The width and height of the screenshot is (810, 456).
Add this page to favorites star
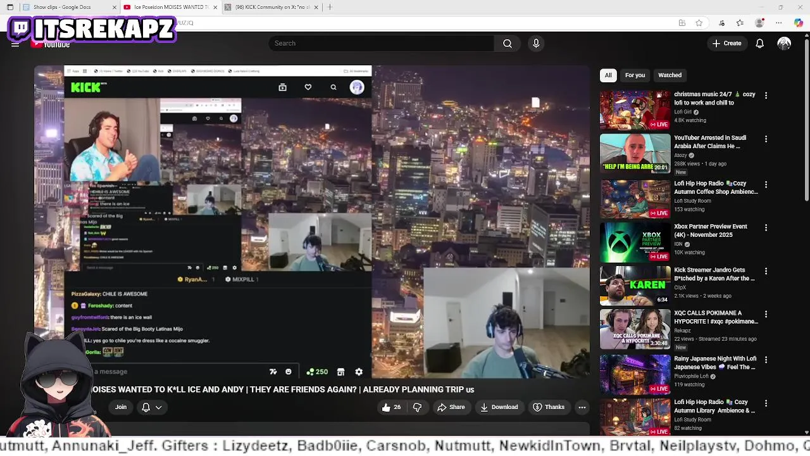(x=699, y=23)
